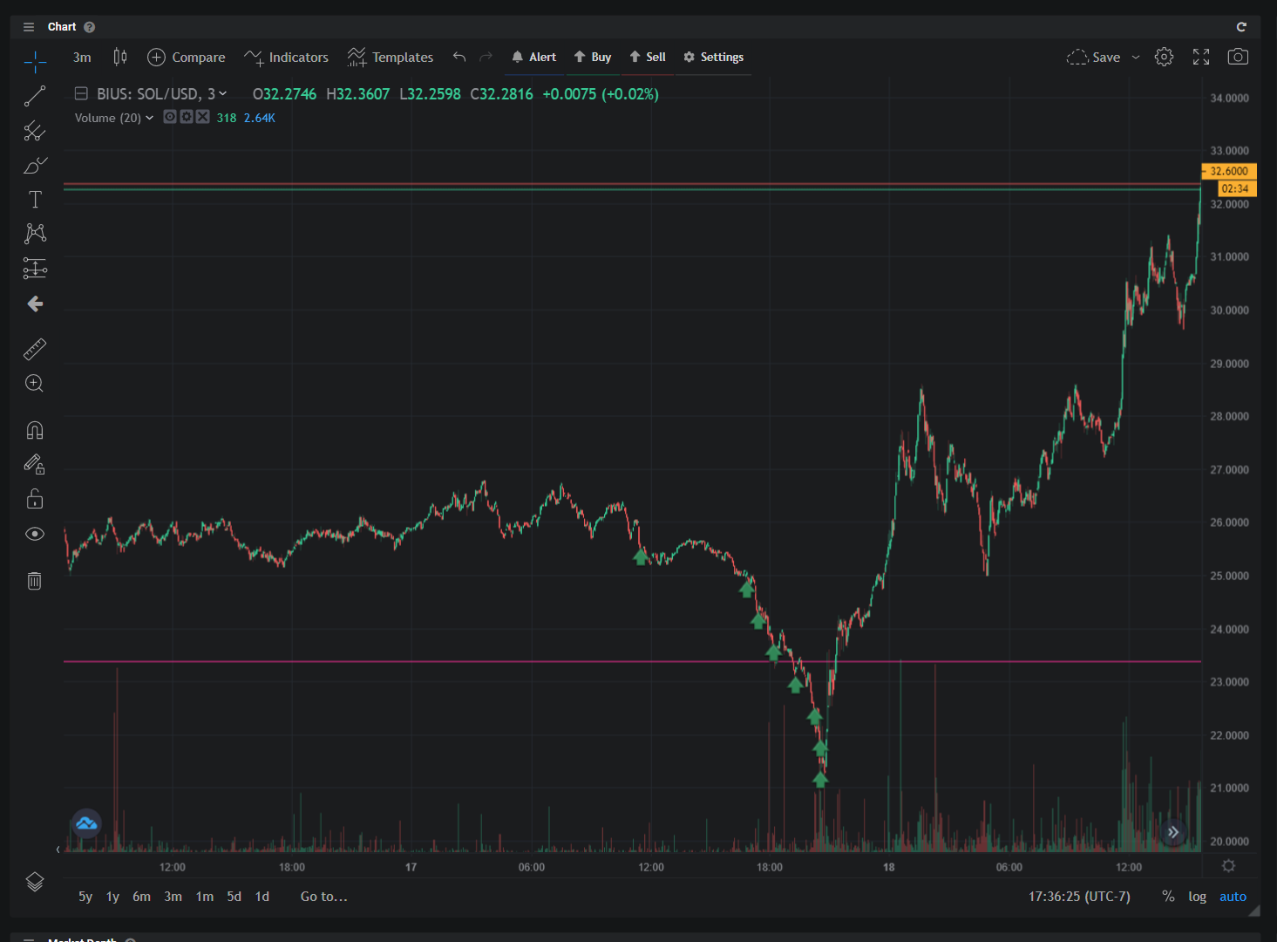Toggle auto scale mode

[1233, 897]
